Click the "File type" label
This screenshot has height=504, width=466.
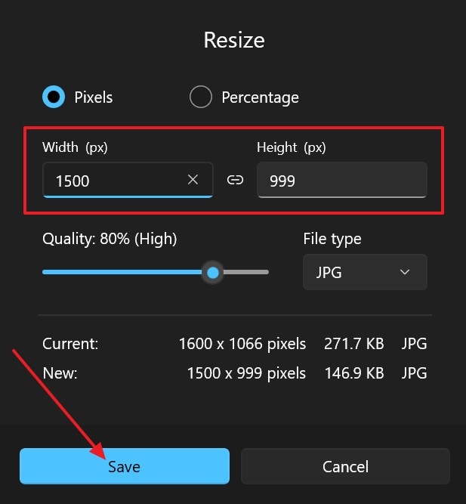332,239
